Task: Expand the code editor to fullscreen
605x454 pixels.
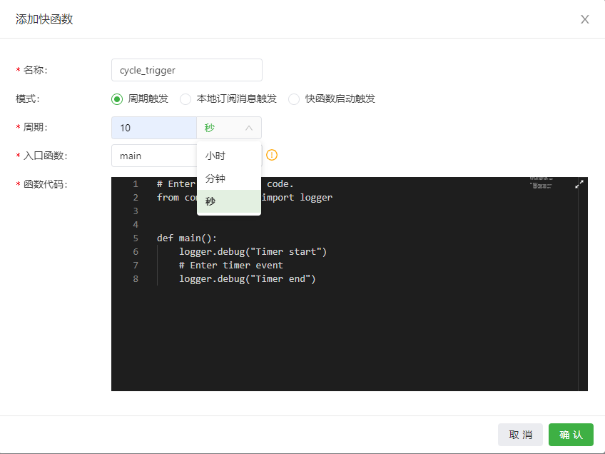Action: [x=579, y=184]
